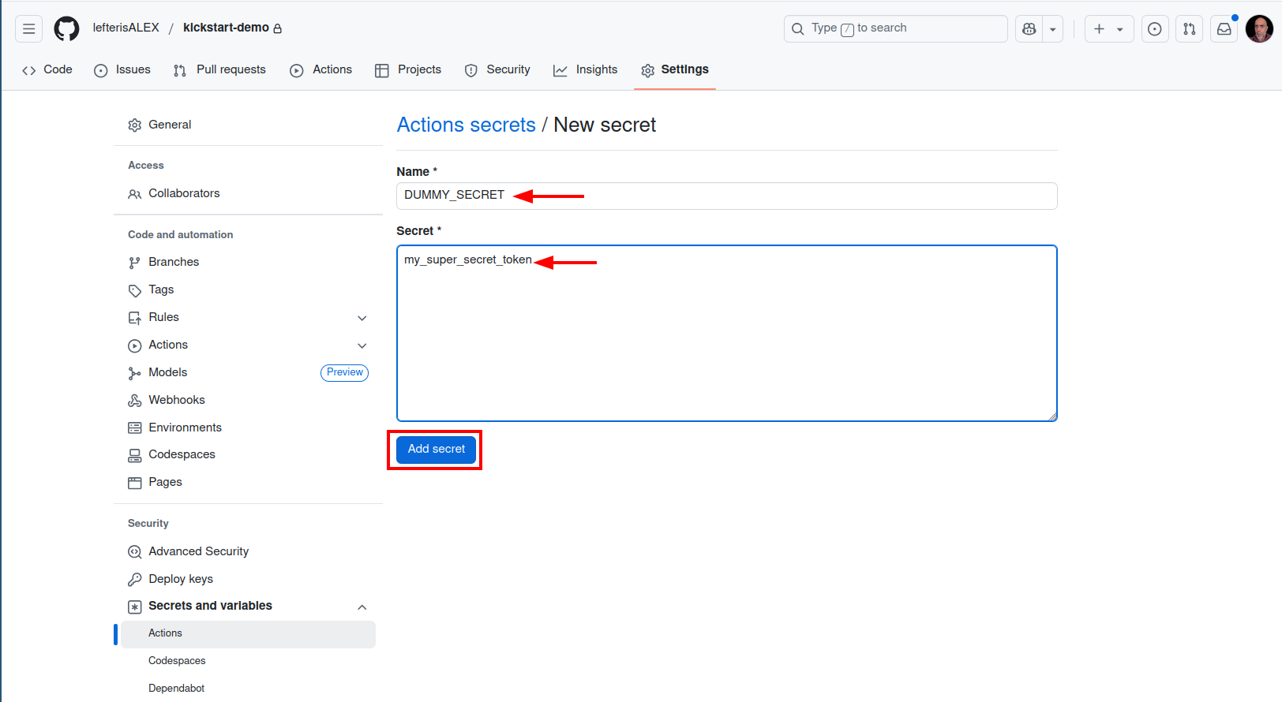1282x702 pixels.
Task: Select Actions under Secrets and variables
Action: click(x=248, y=634)
